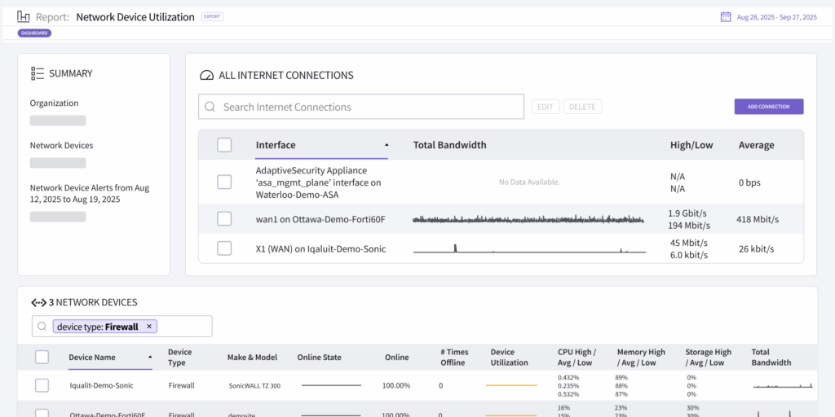
Task: Click the Iqualit-Demo-Sonic device name
Action: coord(102,385)
